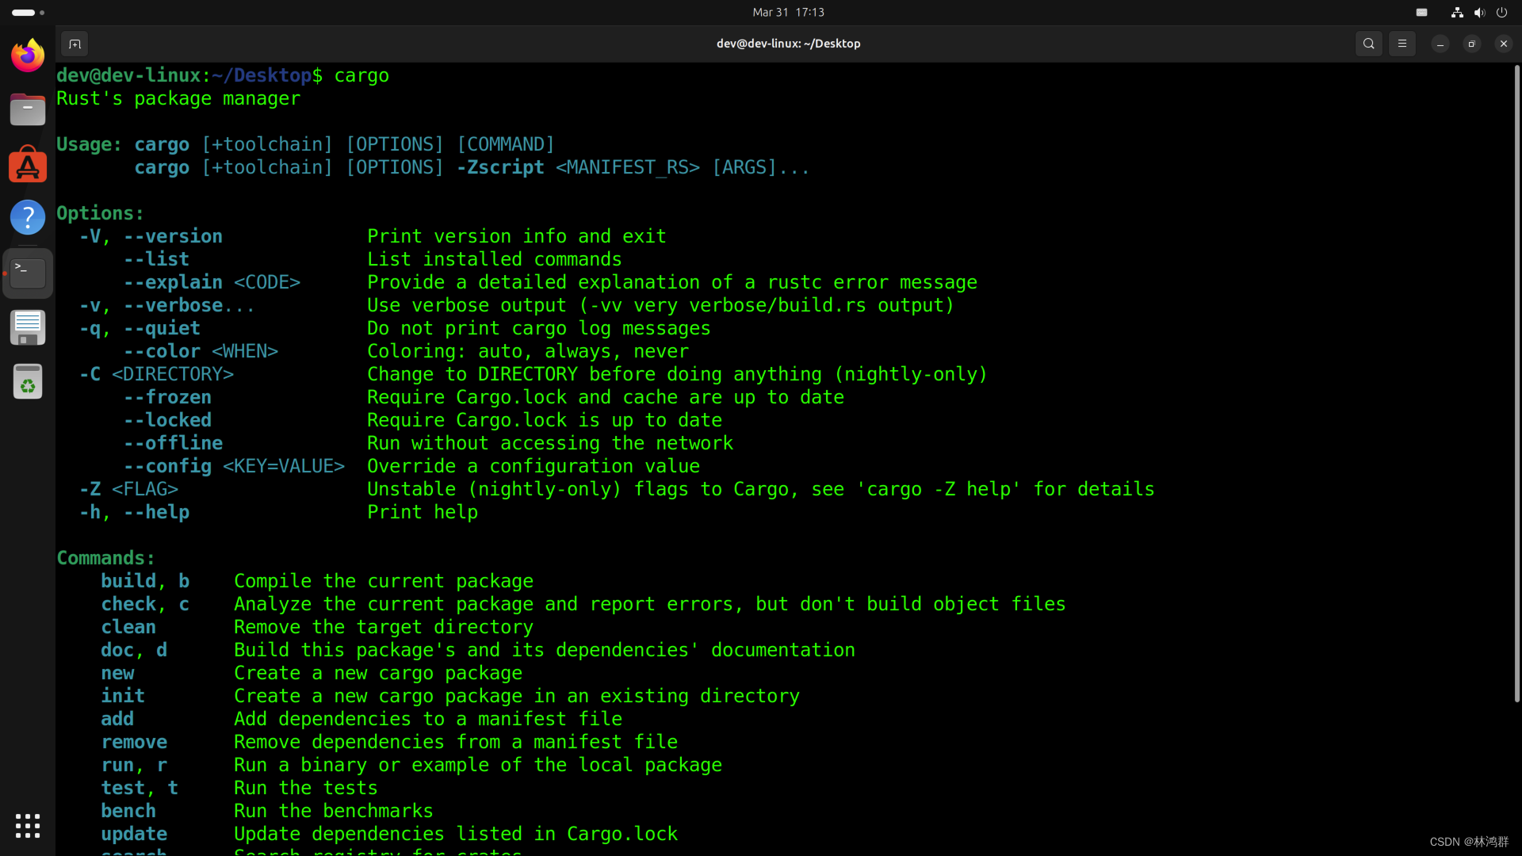1522x856 pixels.
Task: Open the network status icon
Action: [x=1457, y=12]
